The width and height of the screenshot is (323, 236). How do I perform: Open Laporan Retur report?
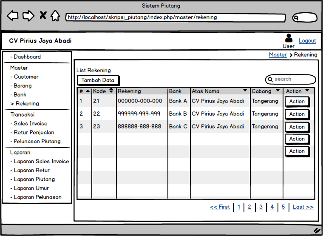pos(30,170)
